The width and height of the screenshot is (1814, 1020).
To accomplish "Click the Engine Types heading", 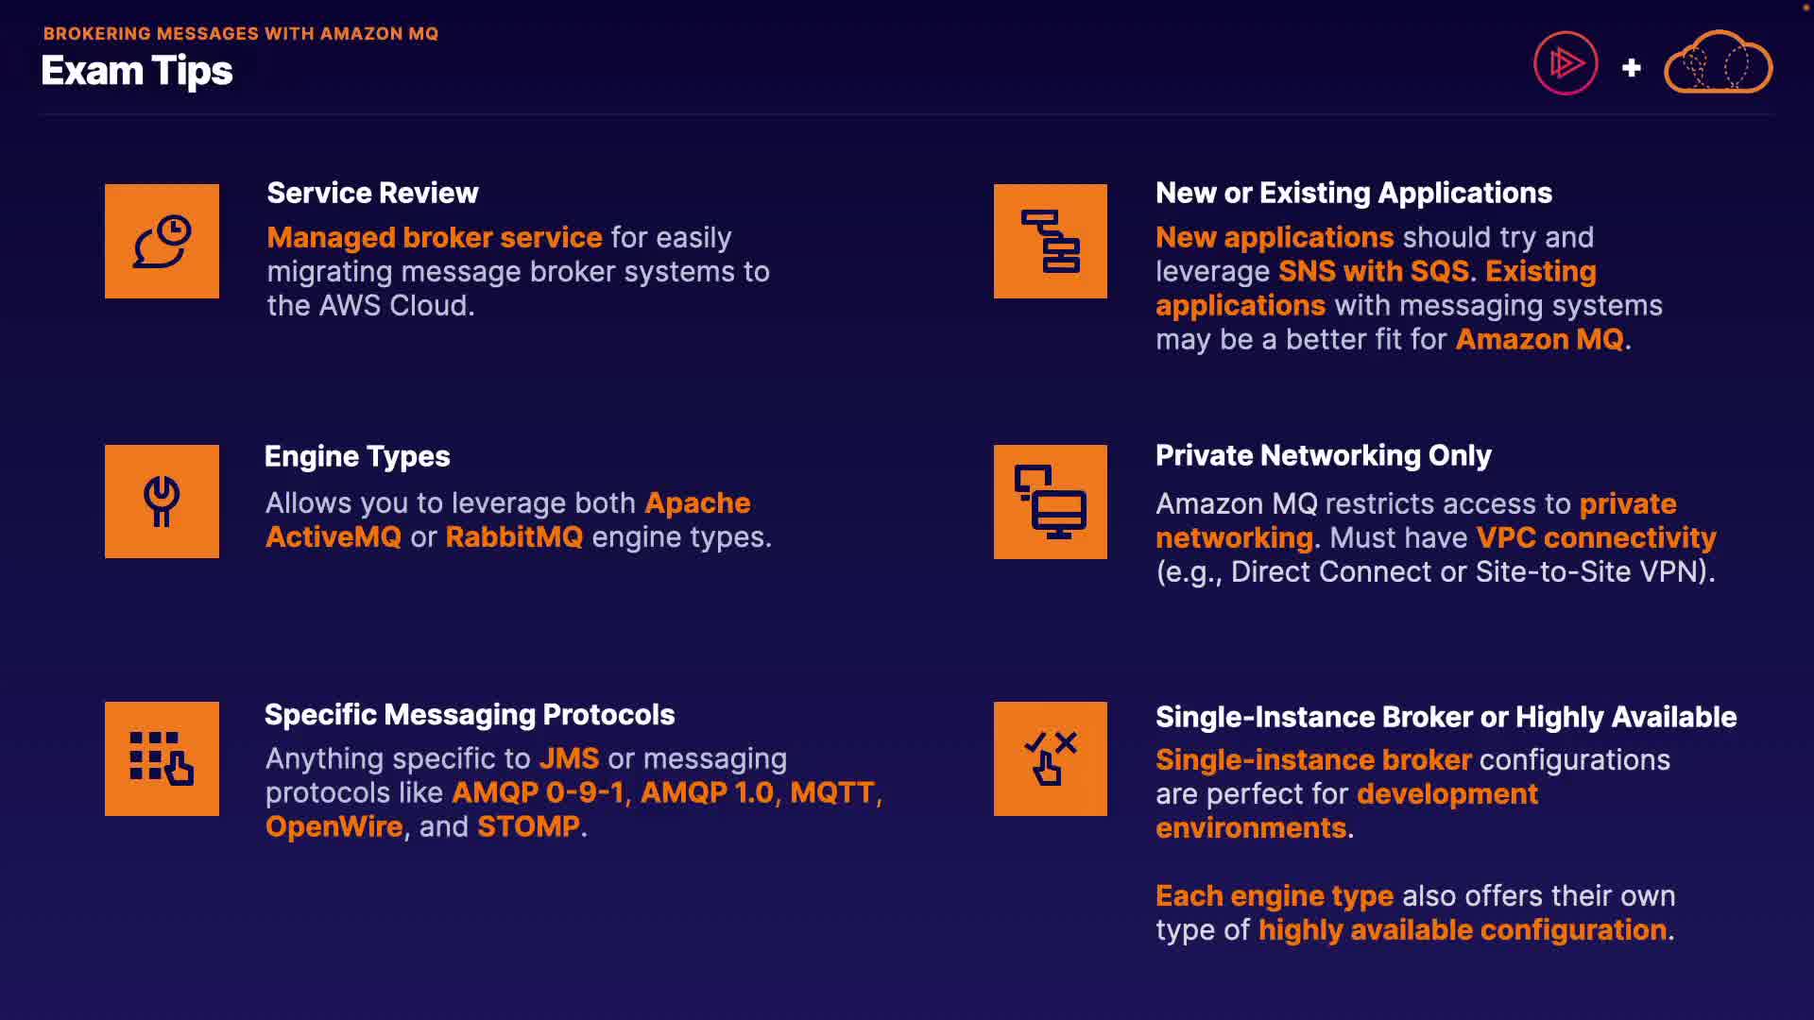I will [357, 457].
